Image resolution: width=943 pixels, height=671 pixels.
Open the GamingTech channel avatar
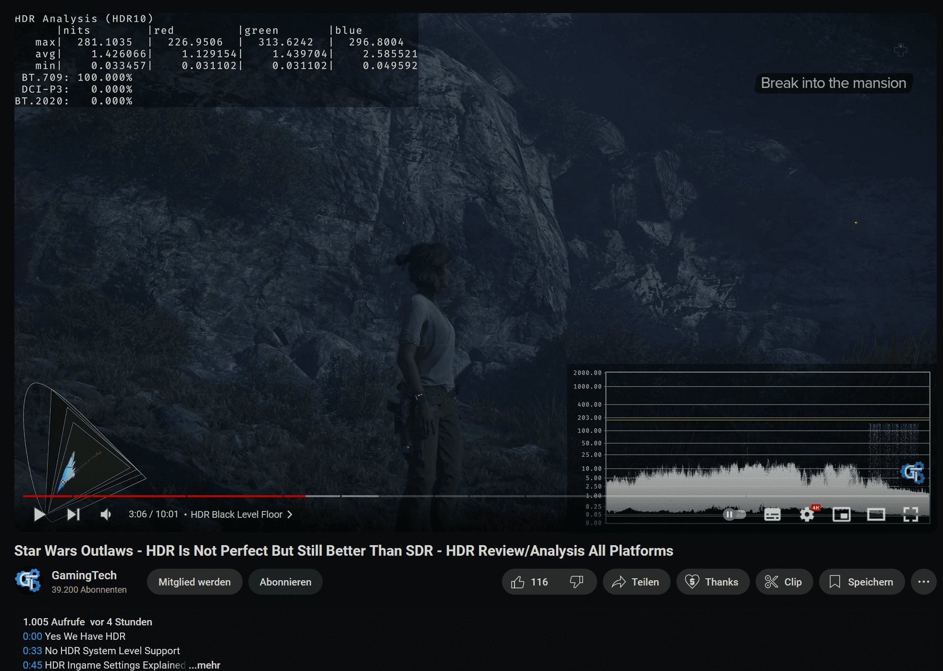[x=28, y=581]
